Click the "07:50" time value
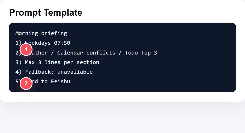The width and height of the screenshot is (245, 133). click(x=62, y=43)
